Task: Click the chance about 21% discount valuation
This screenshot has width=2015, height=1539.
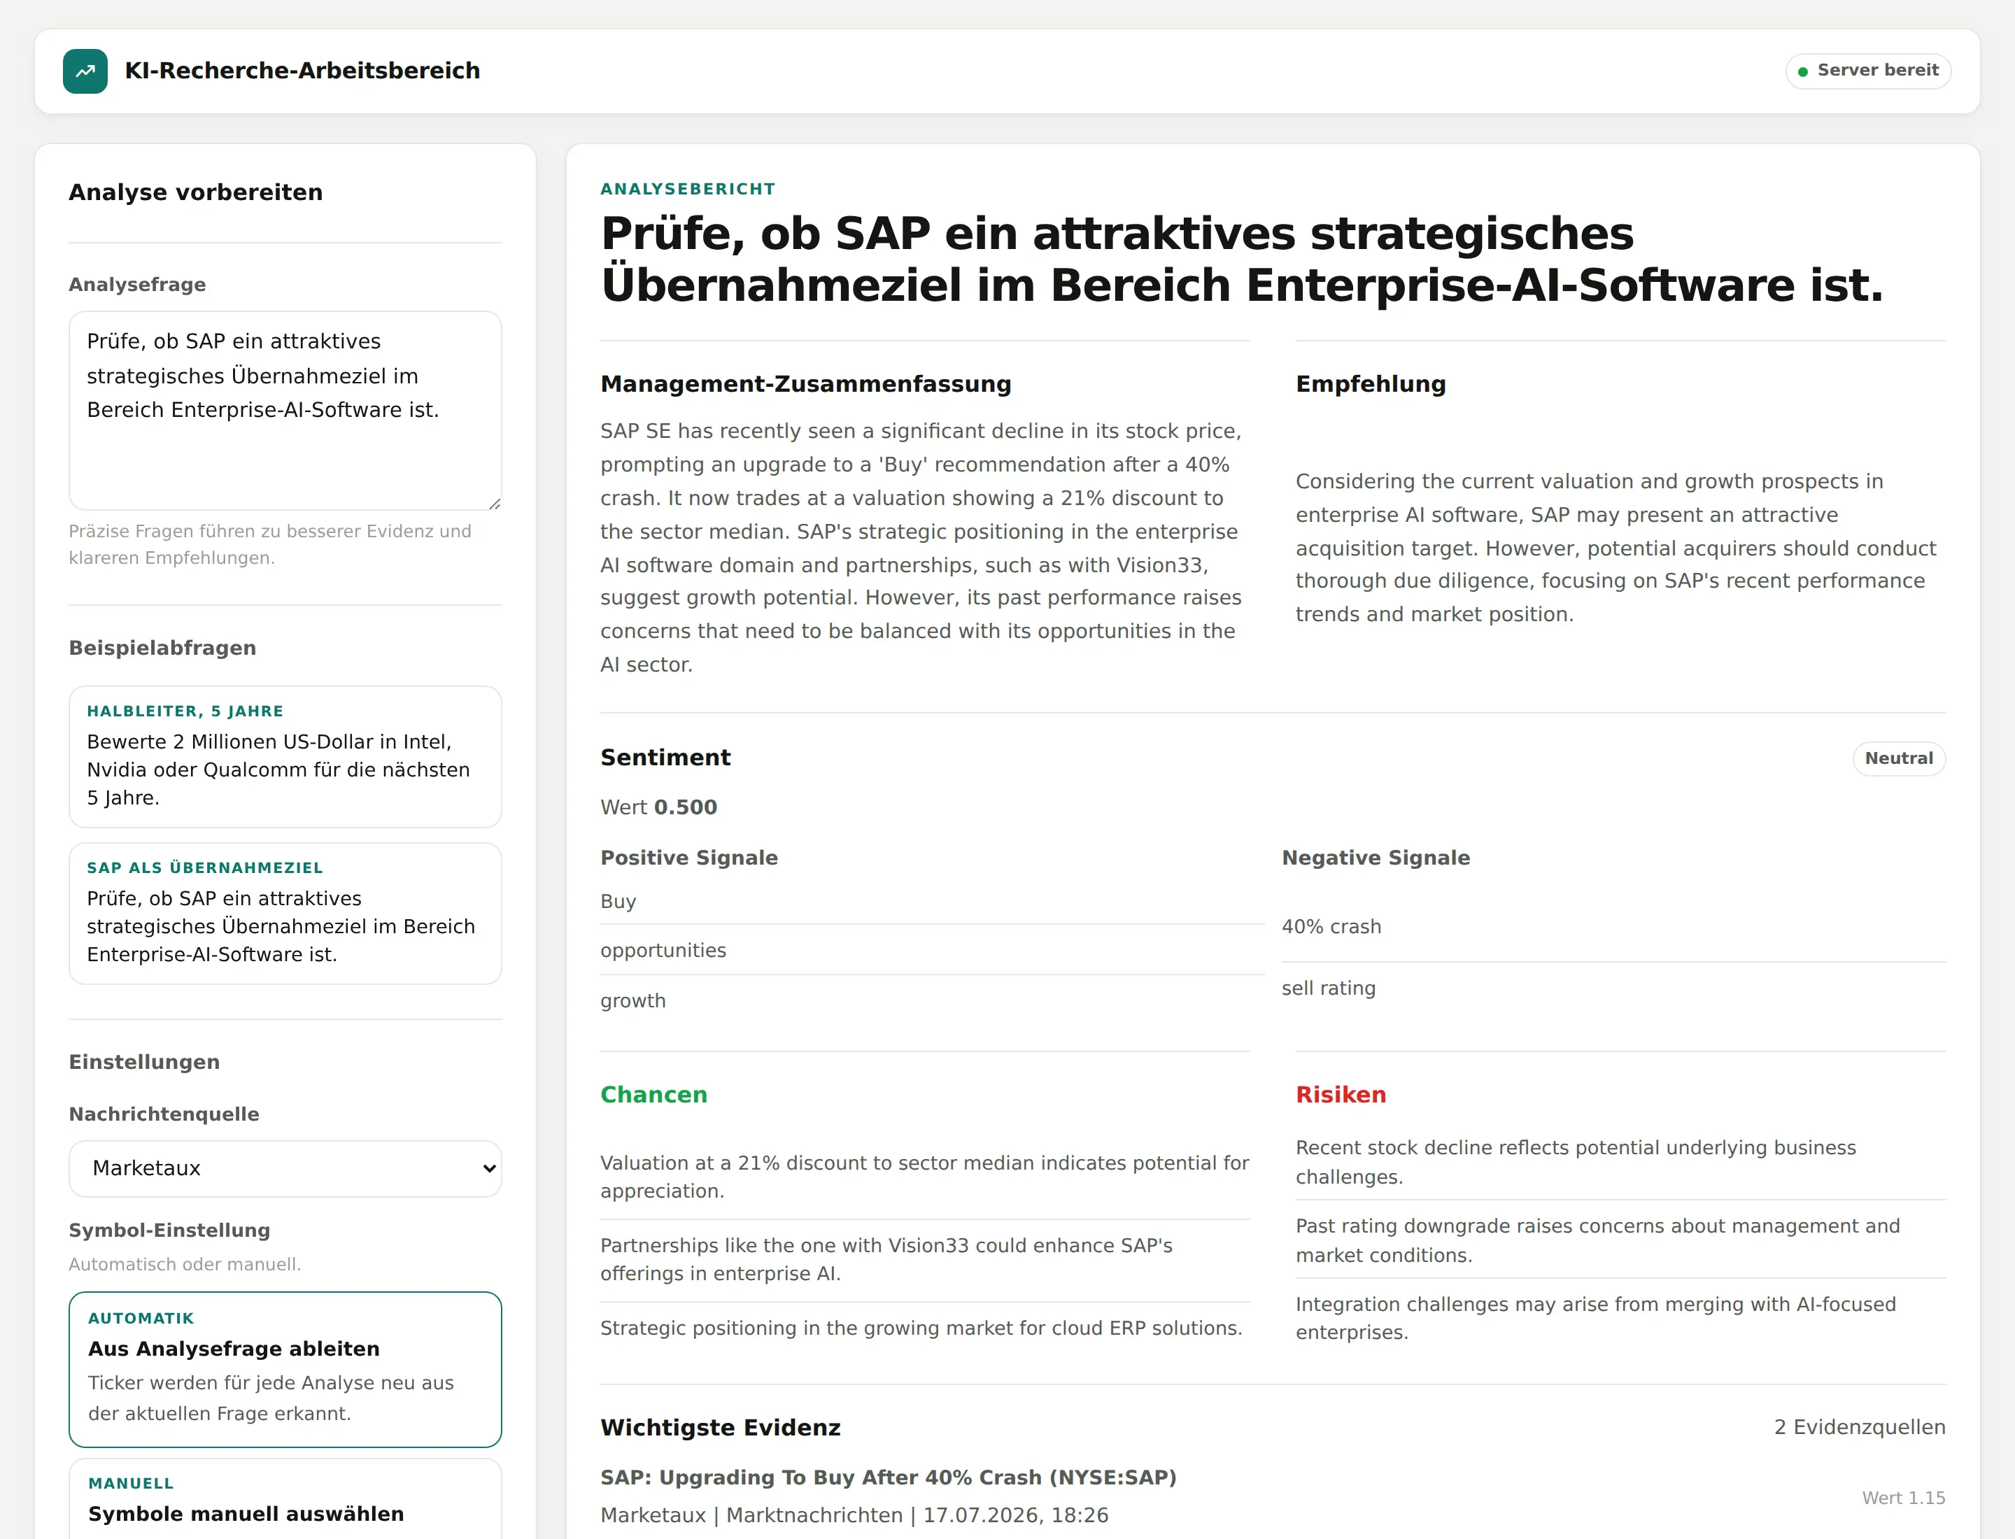Action: tap(924, 1177)
